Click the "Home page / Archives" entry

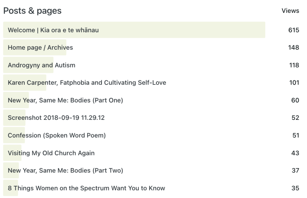point(40,48)
